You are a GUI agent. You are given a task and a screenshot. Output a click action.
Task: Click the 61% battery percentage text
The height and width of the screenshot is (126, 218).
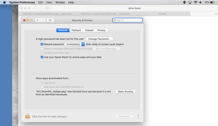click(207, 2)
